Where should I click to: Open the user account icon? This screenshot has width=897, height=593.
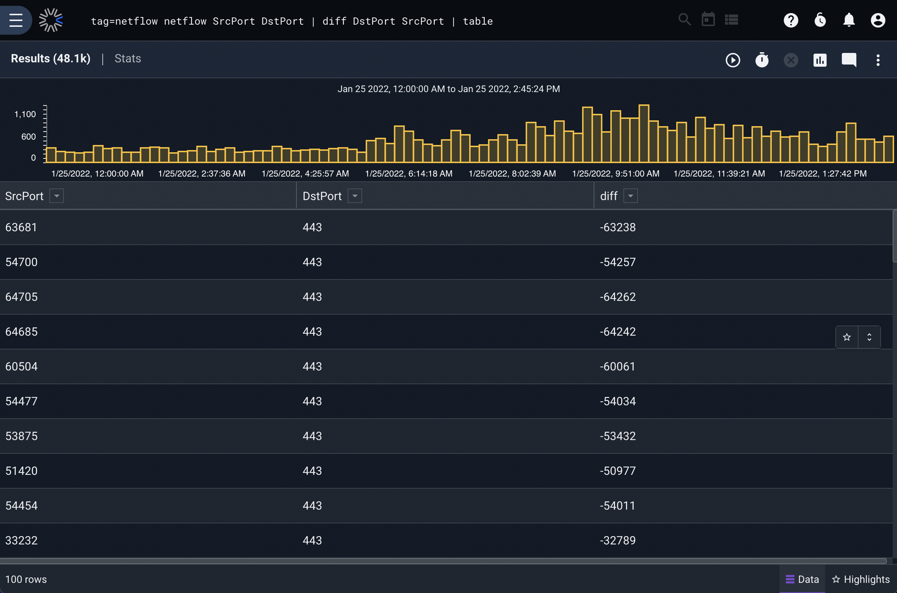point(878,20)
